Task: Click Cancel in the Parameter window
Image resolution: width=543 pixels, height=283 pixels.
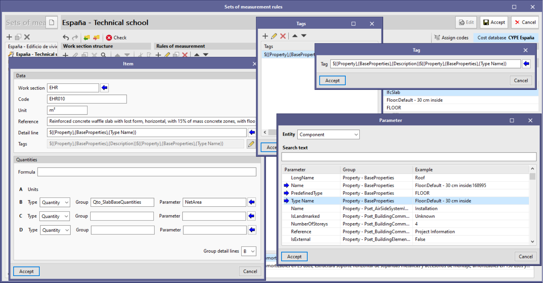Action: click(x=525, y=257)
